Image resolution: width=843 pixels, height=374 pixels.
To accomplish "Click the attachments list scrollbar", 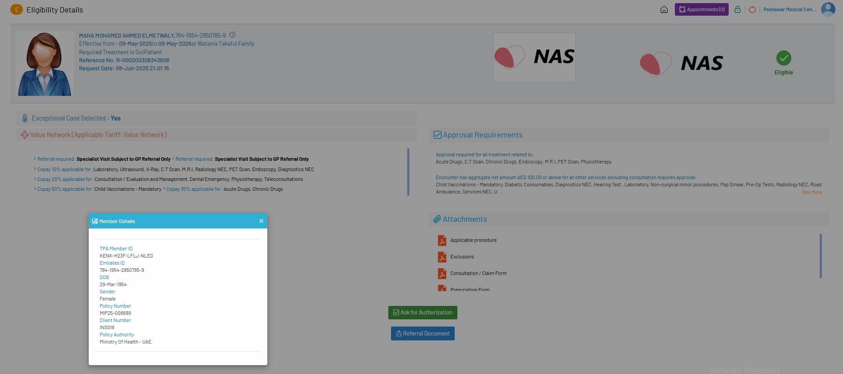I will point(821,256).
